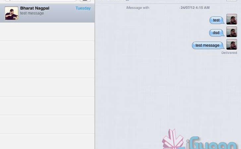This screenshot has height=149, width=241.
Task: Click the 'iMessage with' header text
Action: tap(138, 8)
